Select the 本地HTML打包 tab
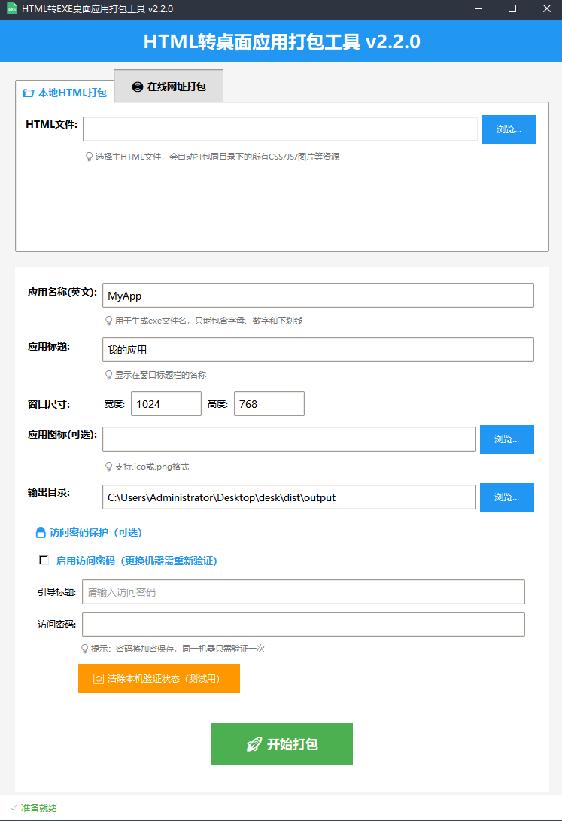This screenshot has height=821, width=562. 65,93
